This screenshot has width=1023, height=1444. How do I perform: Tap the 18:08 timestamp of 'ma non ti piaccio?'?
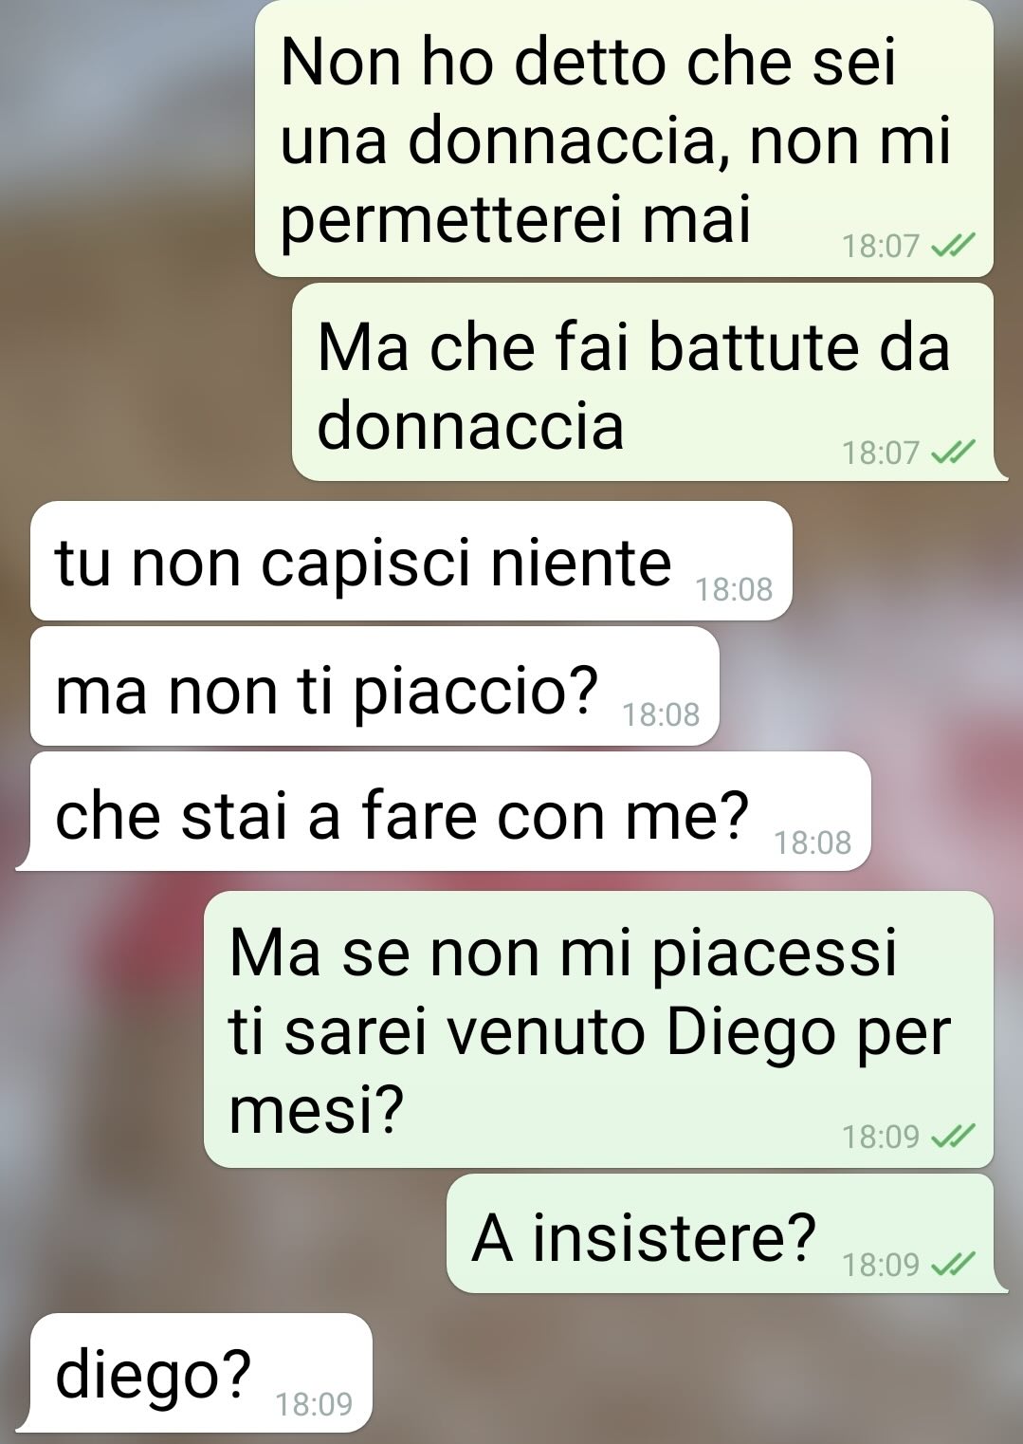click(x=661, y=714)
